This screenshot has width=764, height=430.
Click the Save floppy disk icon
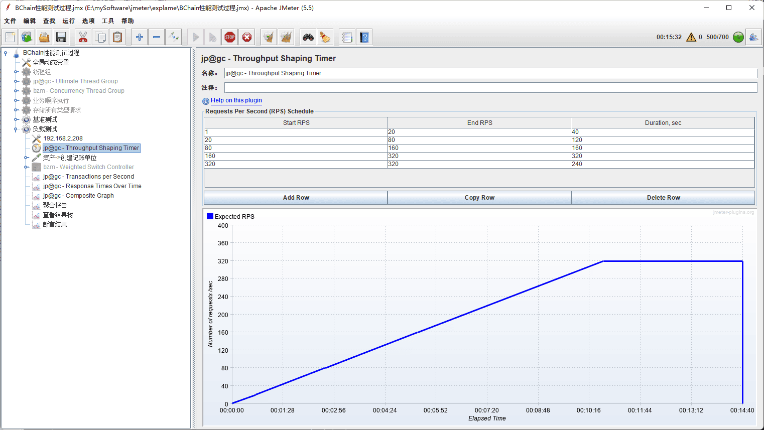(61, 37)
